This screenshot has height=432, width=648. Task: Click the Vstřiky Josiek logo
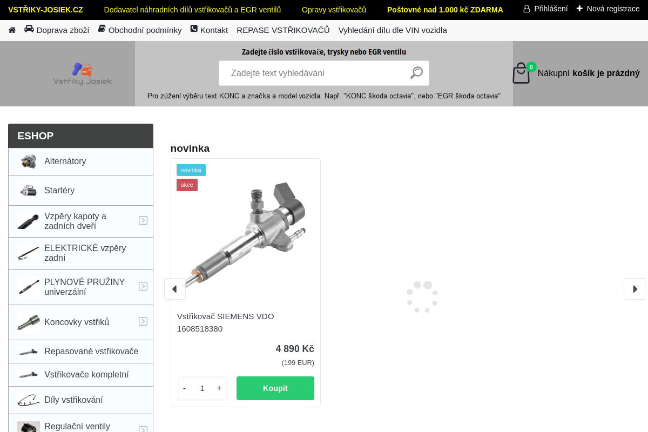click(x=83, y=74)
